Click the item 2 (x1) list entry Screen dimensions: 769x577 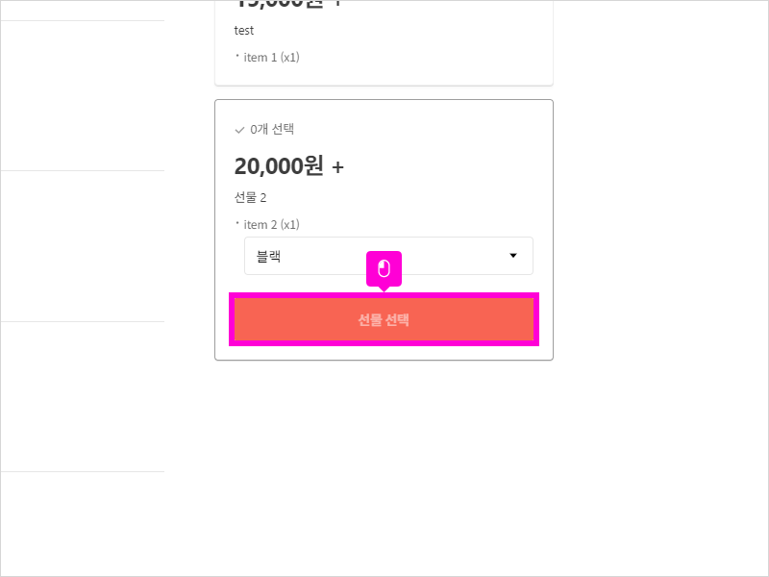[272, 225]
